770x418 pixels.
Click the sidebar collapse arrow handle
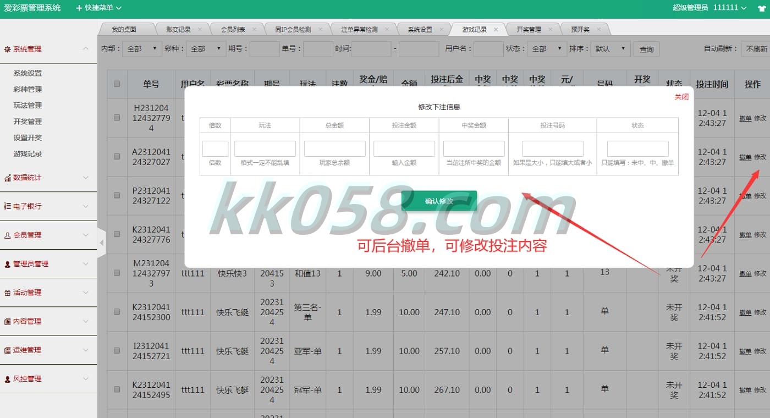click(x=101, y=243)
